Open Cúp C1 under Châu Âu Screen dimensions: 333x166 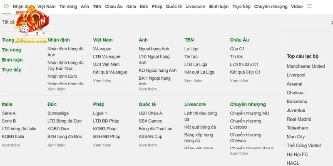click(x=237, y=49)
